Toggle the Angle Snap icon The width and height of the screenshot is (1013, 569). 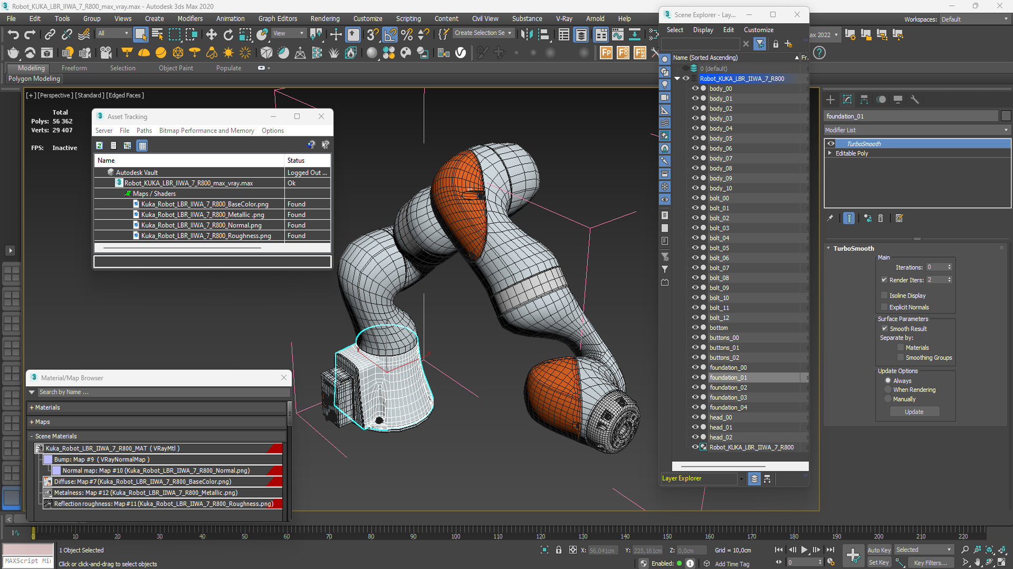390,35
